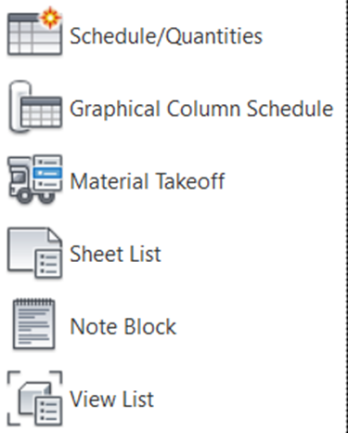The height and width of the screenshot is (433, 348).
Task: Click the Schedule/Quantities table icon
Action: (34, 33)
